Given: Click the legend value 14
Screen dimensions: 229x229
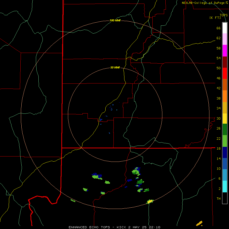Looking at the screenshot, I should (219, 159).
